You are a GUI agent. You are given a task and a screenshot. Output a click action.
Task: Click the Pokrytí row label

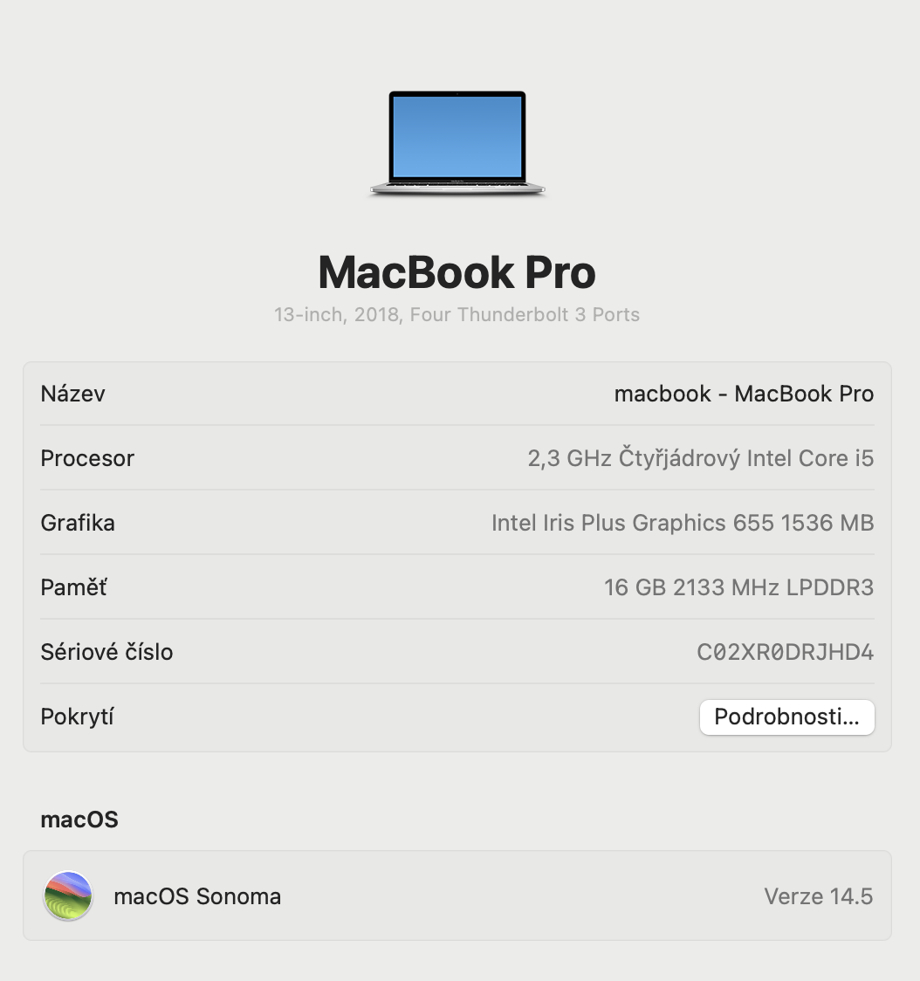pyautogui.click(x=77, y=717)
